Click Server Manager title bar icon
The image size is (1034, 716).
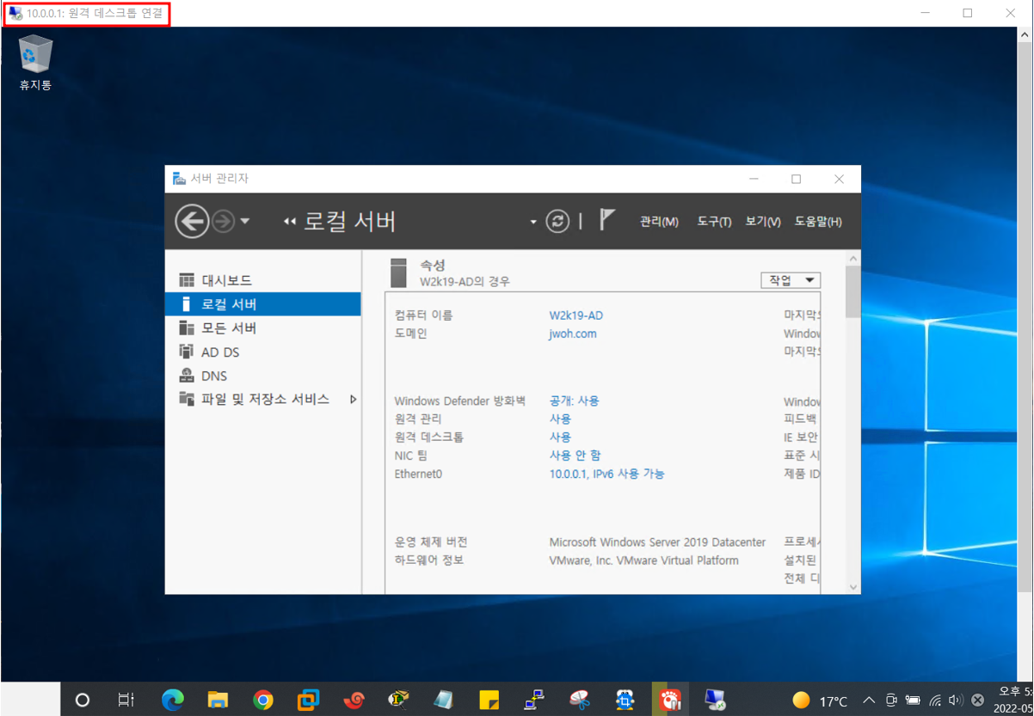179,179
